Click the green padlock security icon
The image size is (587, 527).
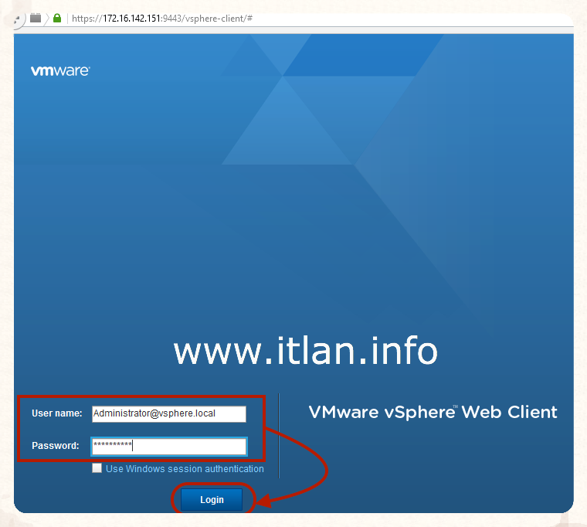tap(57, 18)
